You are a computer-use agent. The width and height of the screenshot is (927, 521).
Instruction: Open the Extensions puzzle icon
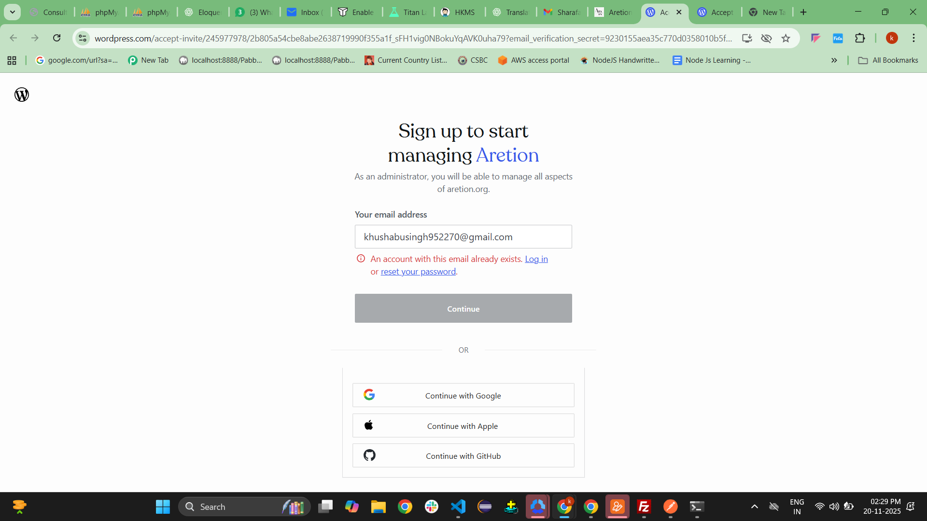point(860,38)
